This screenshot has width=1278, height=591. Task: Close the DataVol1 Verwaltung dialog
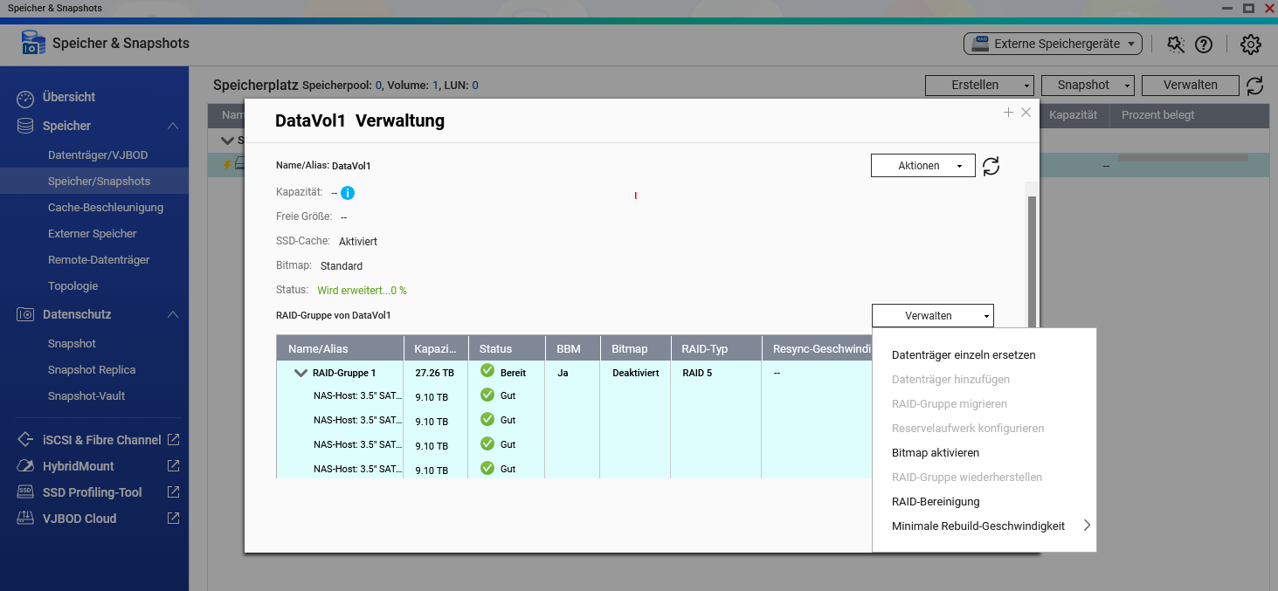1026,113
